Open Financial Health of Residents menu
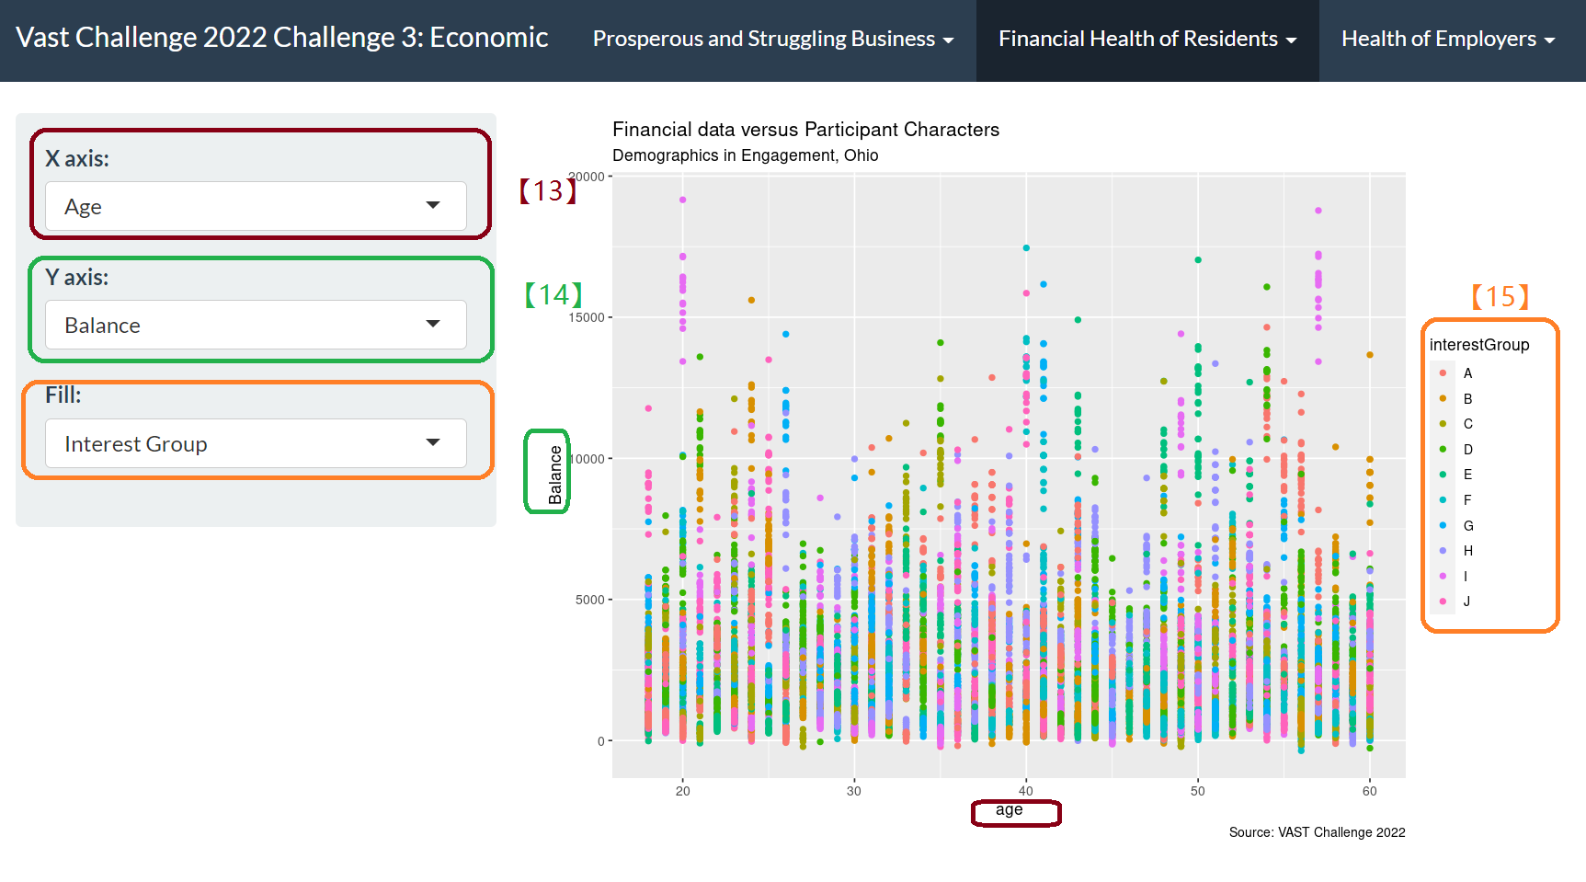1586x882 pixels. (x=1147, y=39)
